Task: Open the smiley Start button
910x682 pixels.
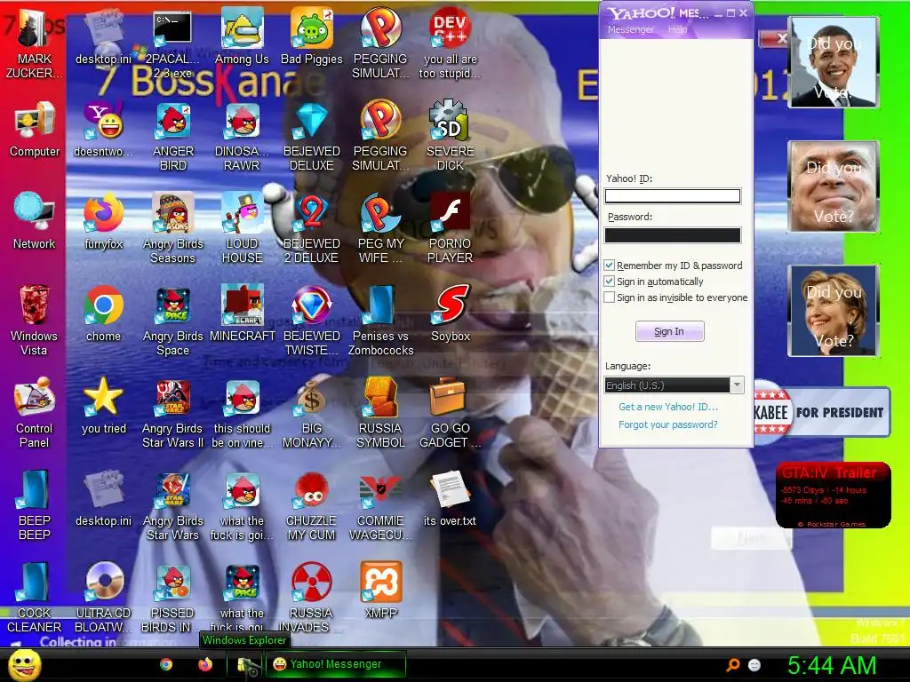Action: 24,664
